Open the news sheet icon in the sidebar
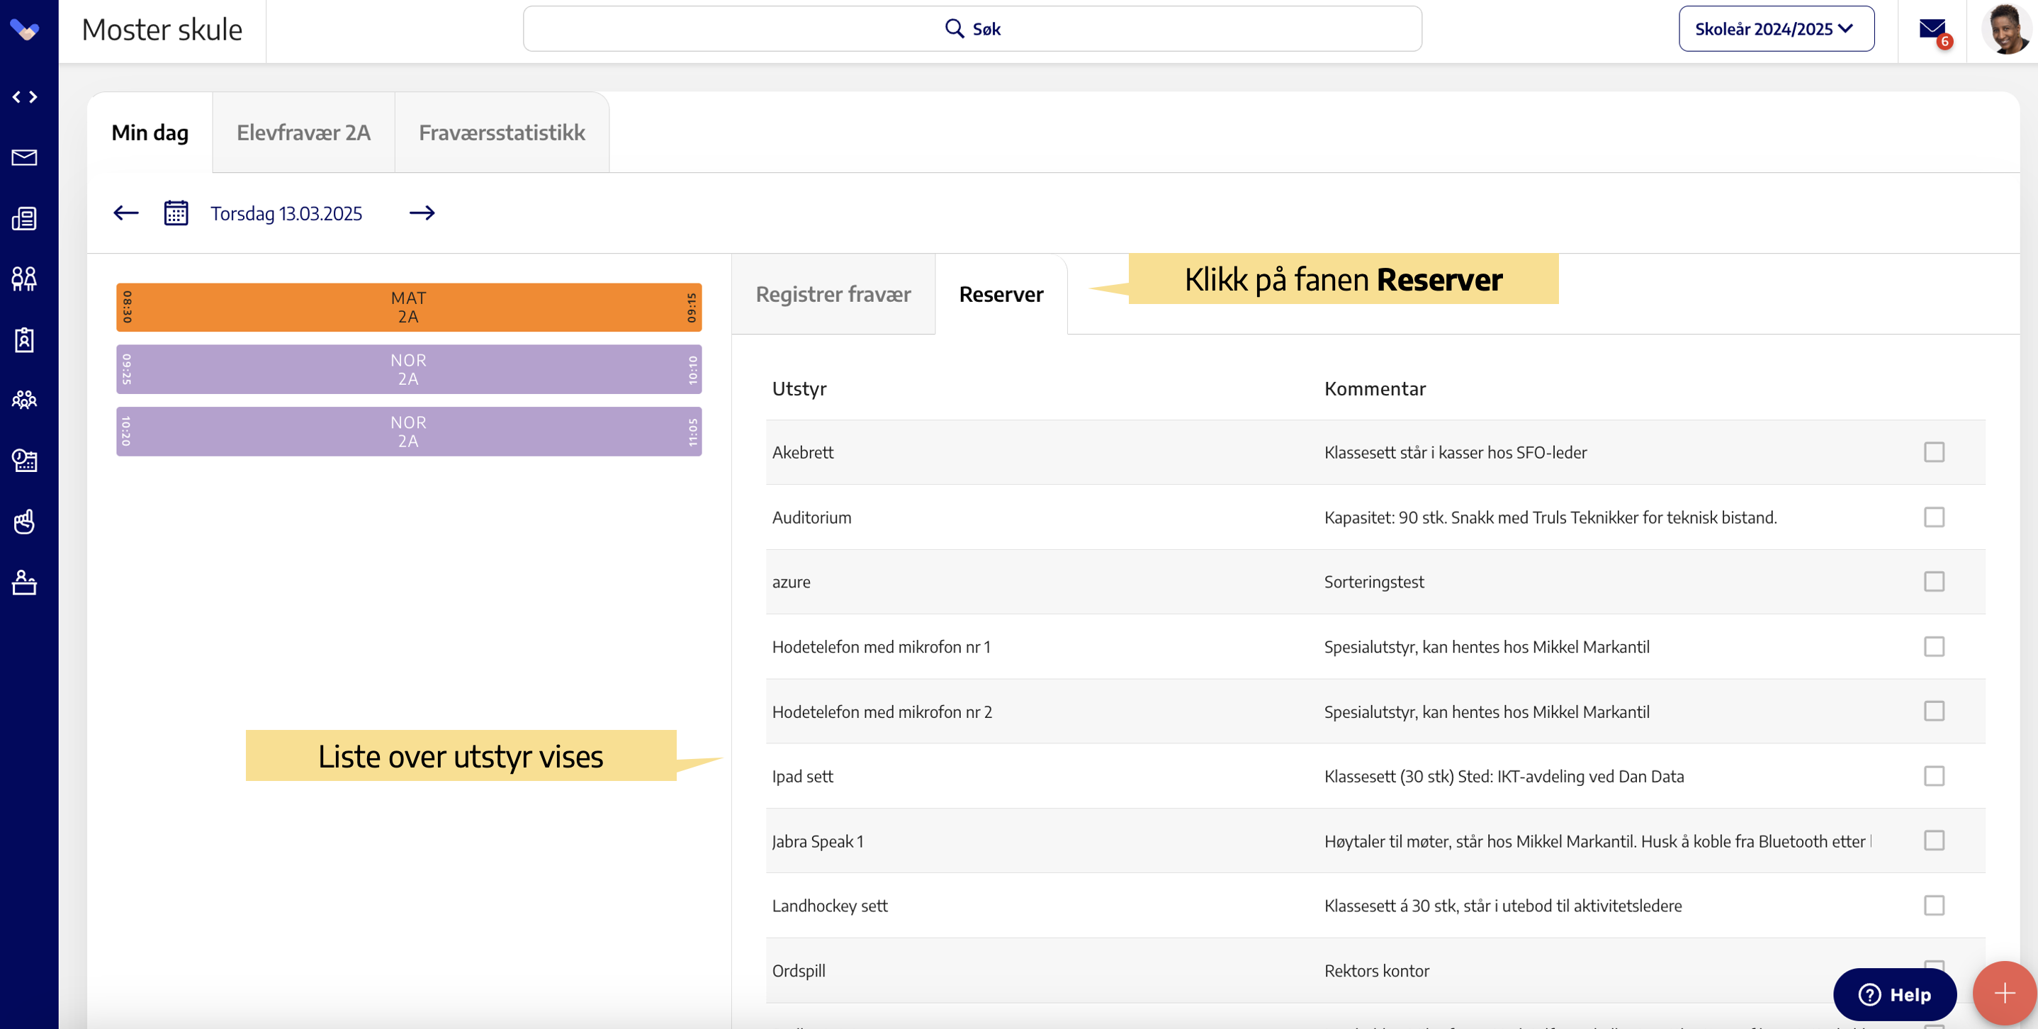Image resolution: width=2038 pixels, height=1029 pixels. tap(25, 218)
